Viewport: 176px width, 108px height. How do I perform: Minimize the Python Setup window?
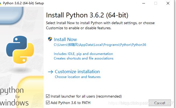point(144,3)
